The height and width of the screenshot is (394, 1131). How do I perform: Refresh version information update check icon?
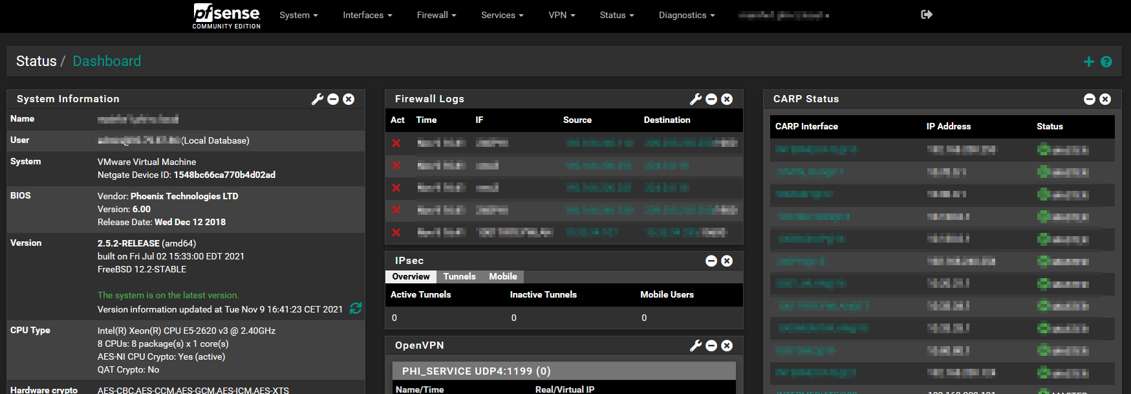(x=356, y=309)
